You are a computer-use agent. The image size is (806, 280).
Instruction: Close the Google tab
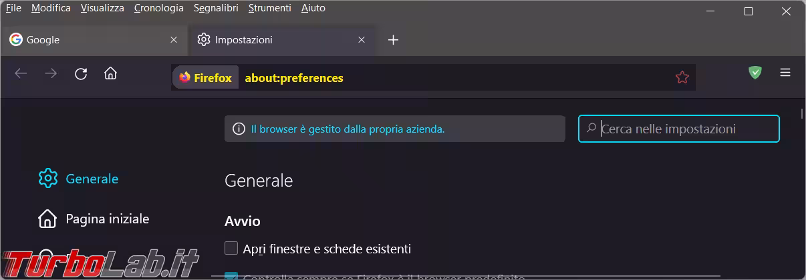(x=174, y=40)
